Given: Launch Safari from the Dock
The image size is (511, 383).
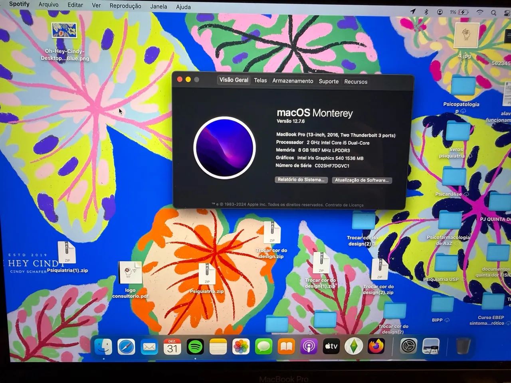Looking at the screenshot, I should tap(126, 346).
